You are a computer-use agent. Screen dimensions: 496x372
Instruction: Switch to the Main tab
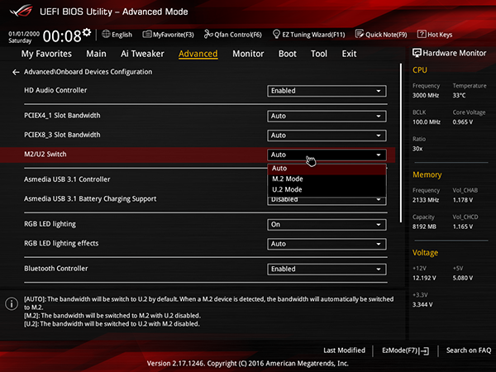tap(96, 54)
